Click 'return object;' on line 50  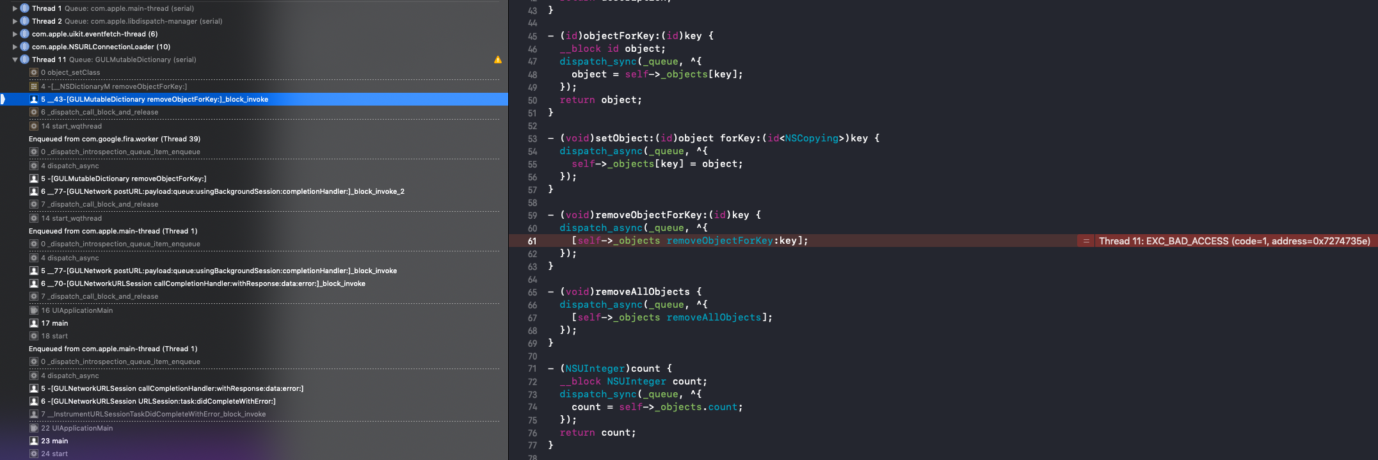coord(600,100)
